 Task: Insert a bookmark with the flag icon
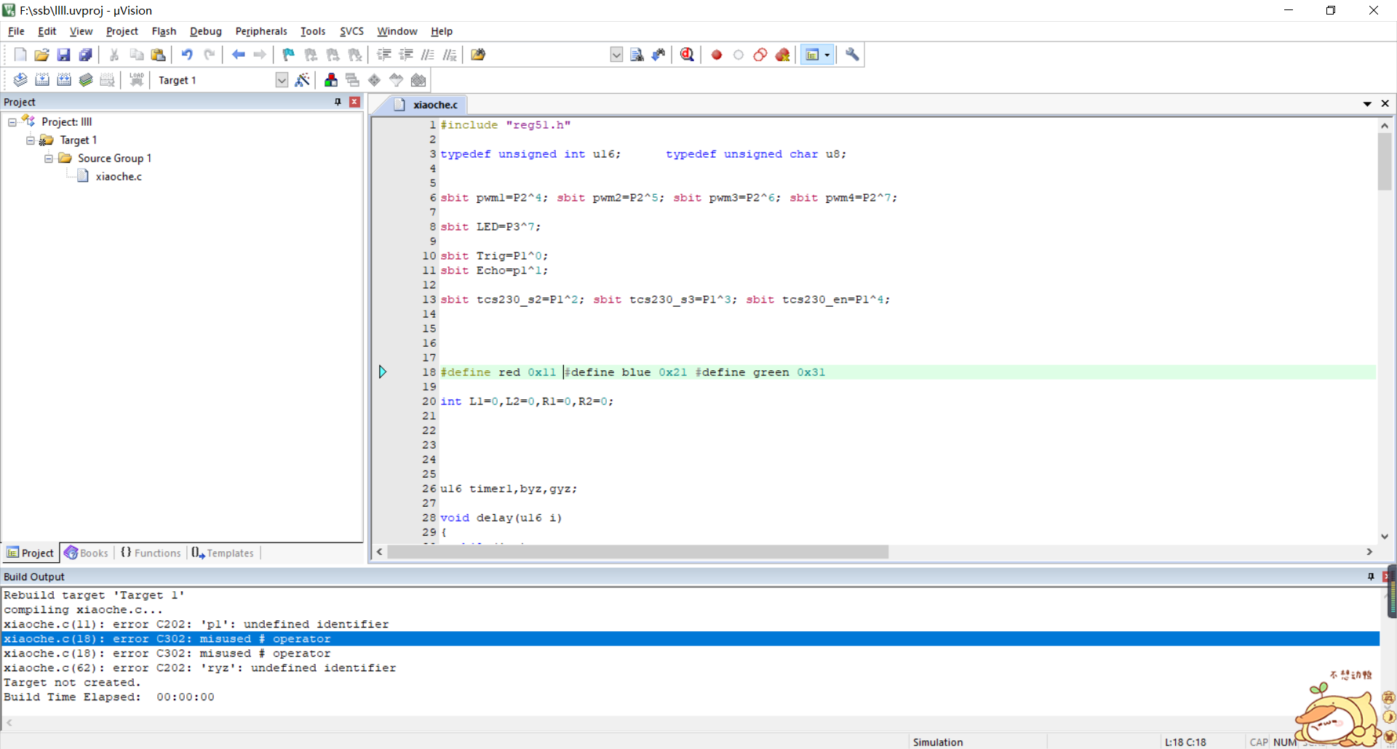pos(289,55)
